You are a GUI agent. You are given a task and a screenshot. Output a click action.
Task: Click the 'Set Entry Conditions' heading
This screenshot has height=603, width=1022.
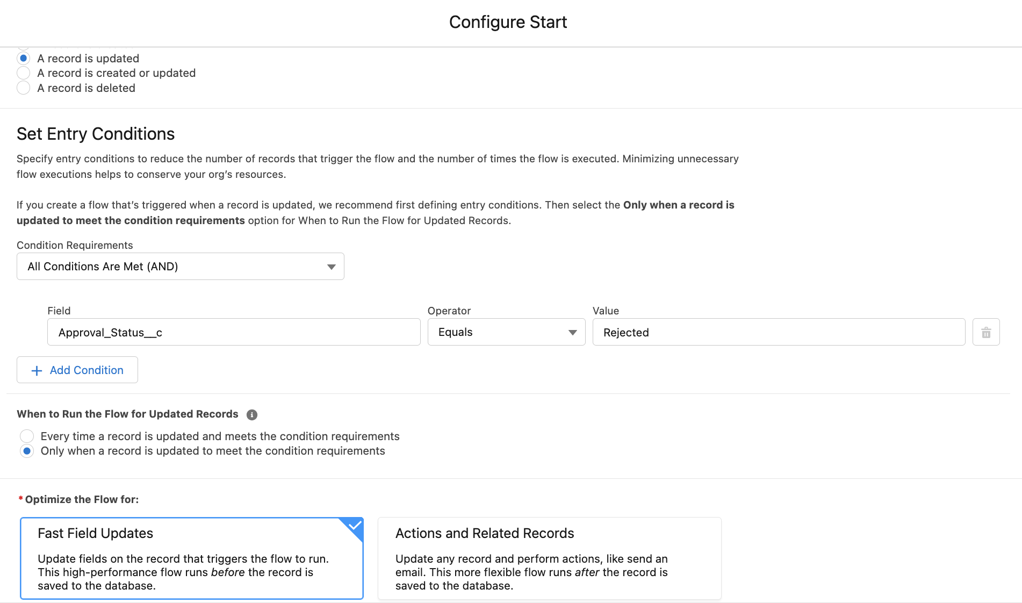(x=95, y=134)
